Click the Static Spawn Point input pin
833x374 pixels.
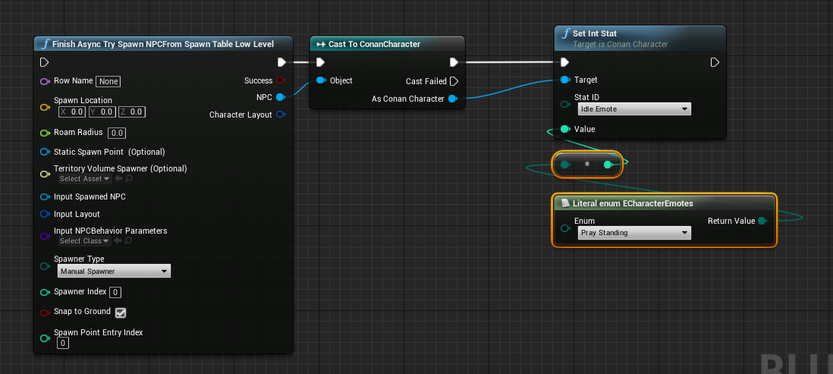pyautogui.click(x=45, y=152)
